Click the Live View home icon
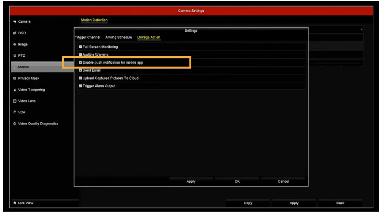 [x=14, y=203]
